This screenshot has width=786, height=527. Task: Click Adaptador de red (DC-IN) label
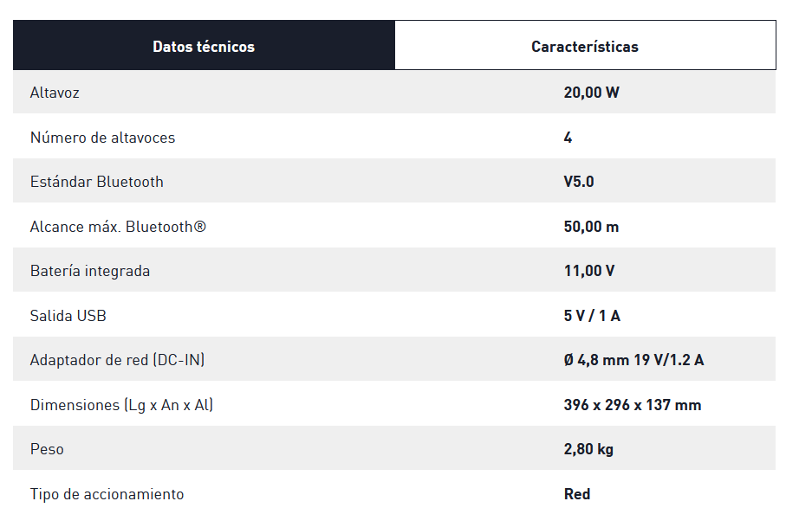tap(117, 360)
